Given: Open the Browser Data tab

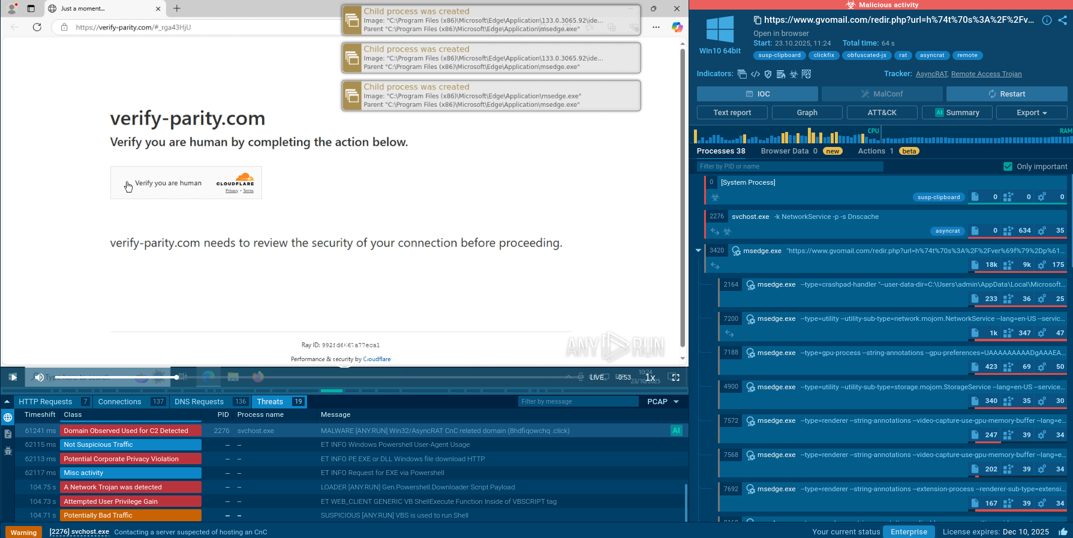Looking at the screenshot, I should point(801,151).
